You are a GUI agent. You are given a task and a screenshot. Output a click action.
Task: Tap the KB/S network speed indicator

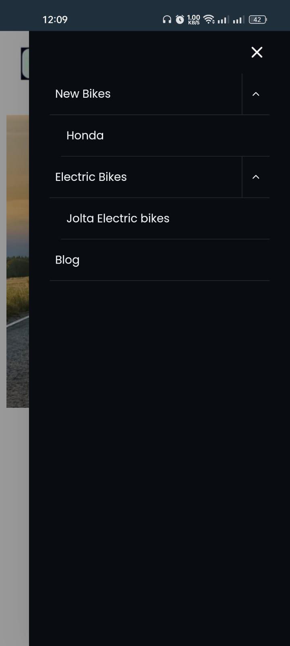pyautogui.click(x=194, y=19)
